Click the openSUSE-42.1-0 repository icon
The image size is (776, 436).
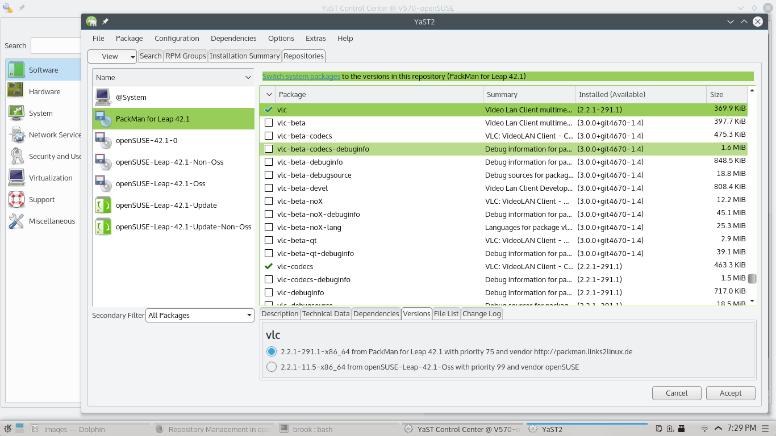(x=103, y=140)
